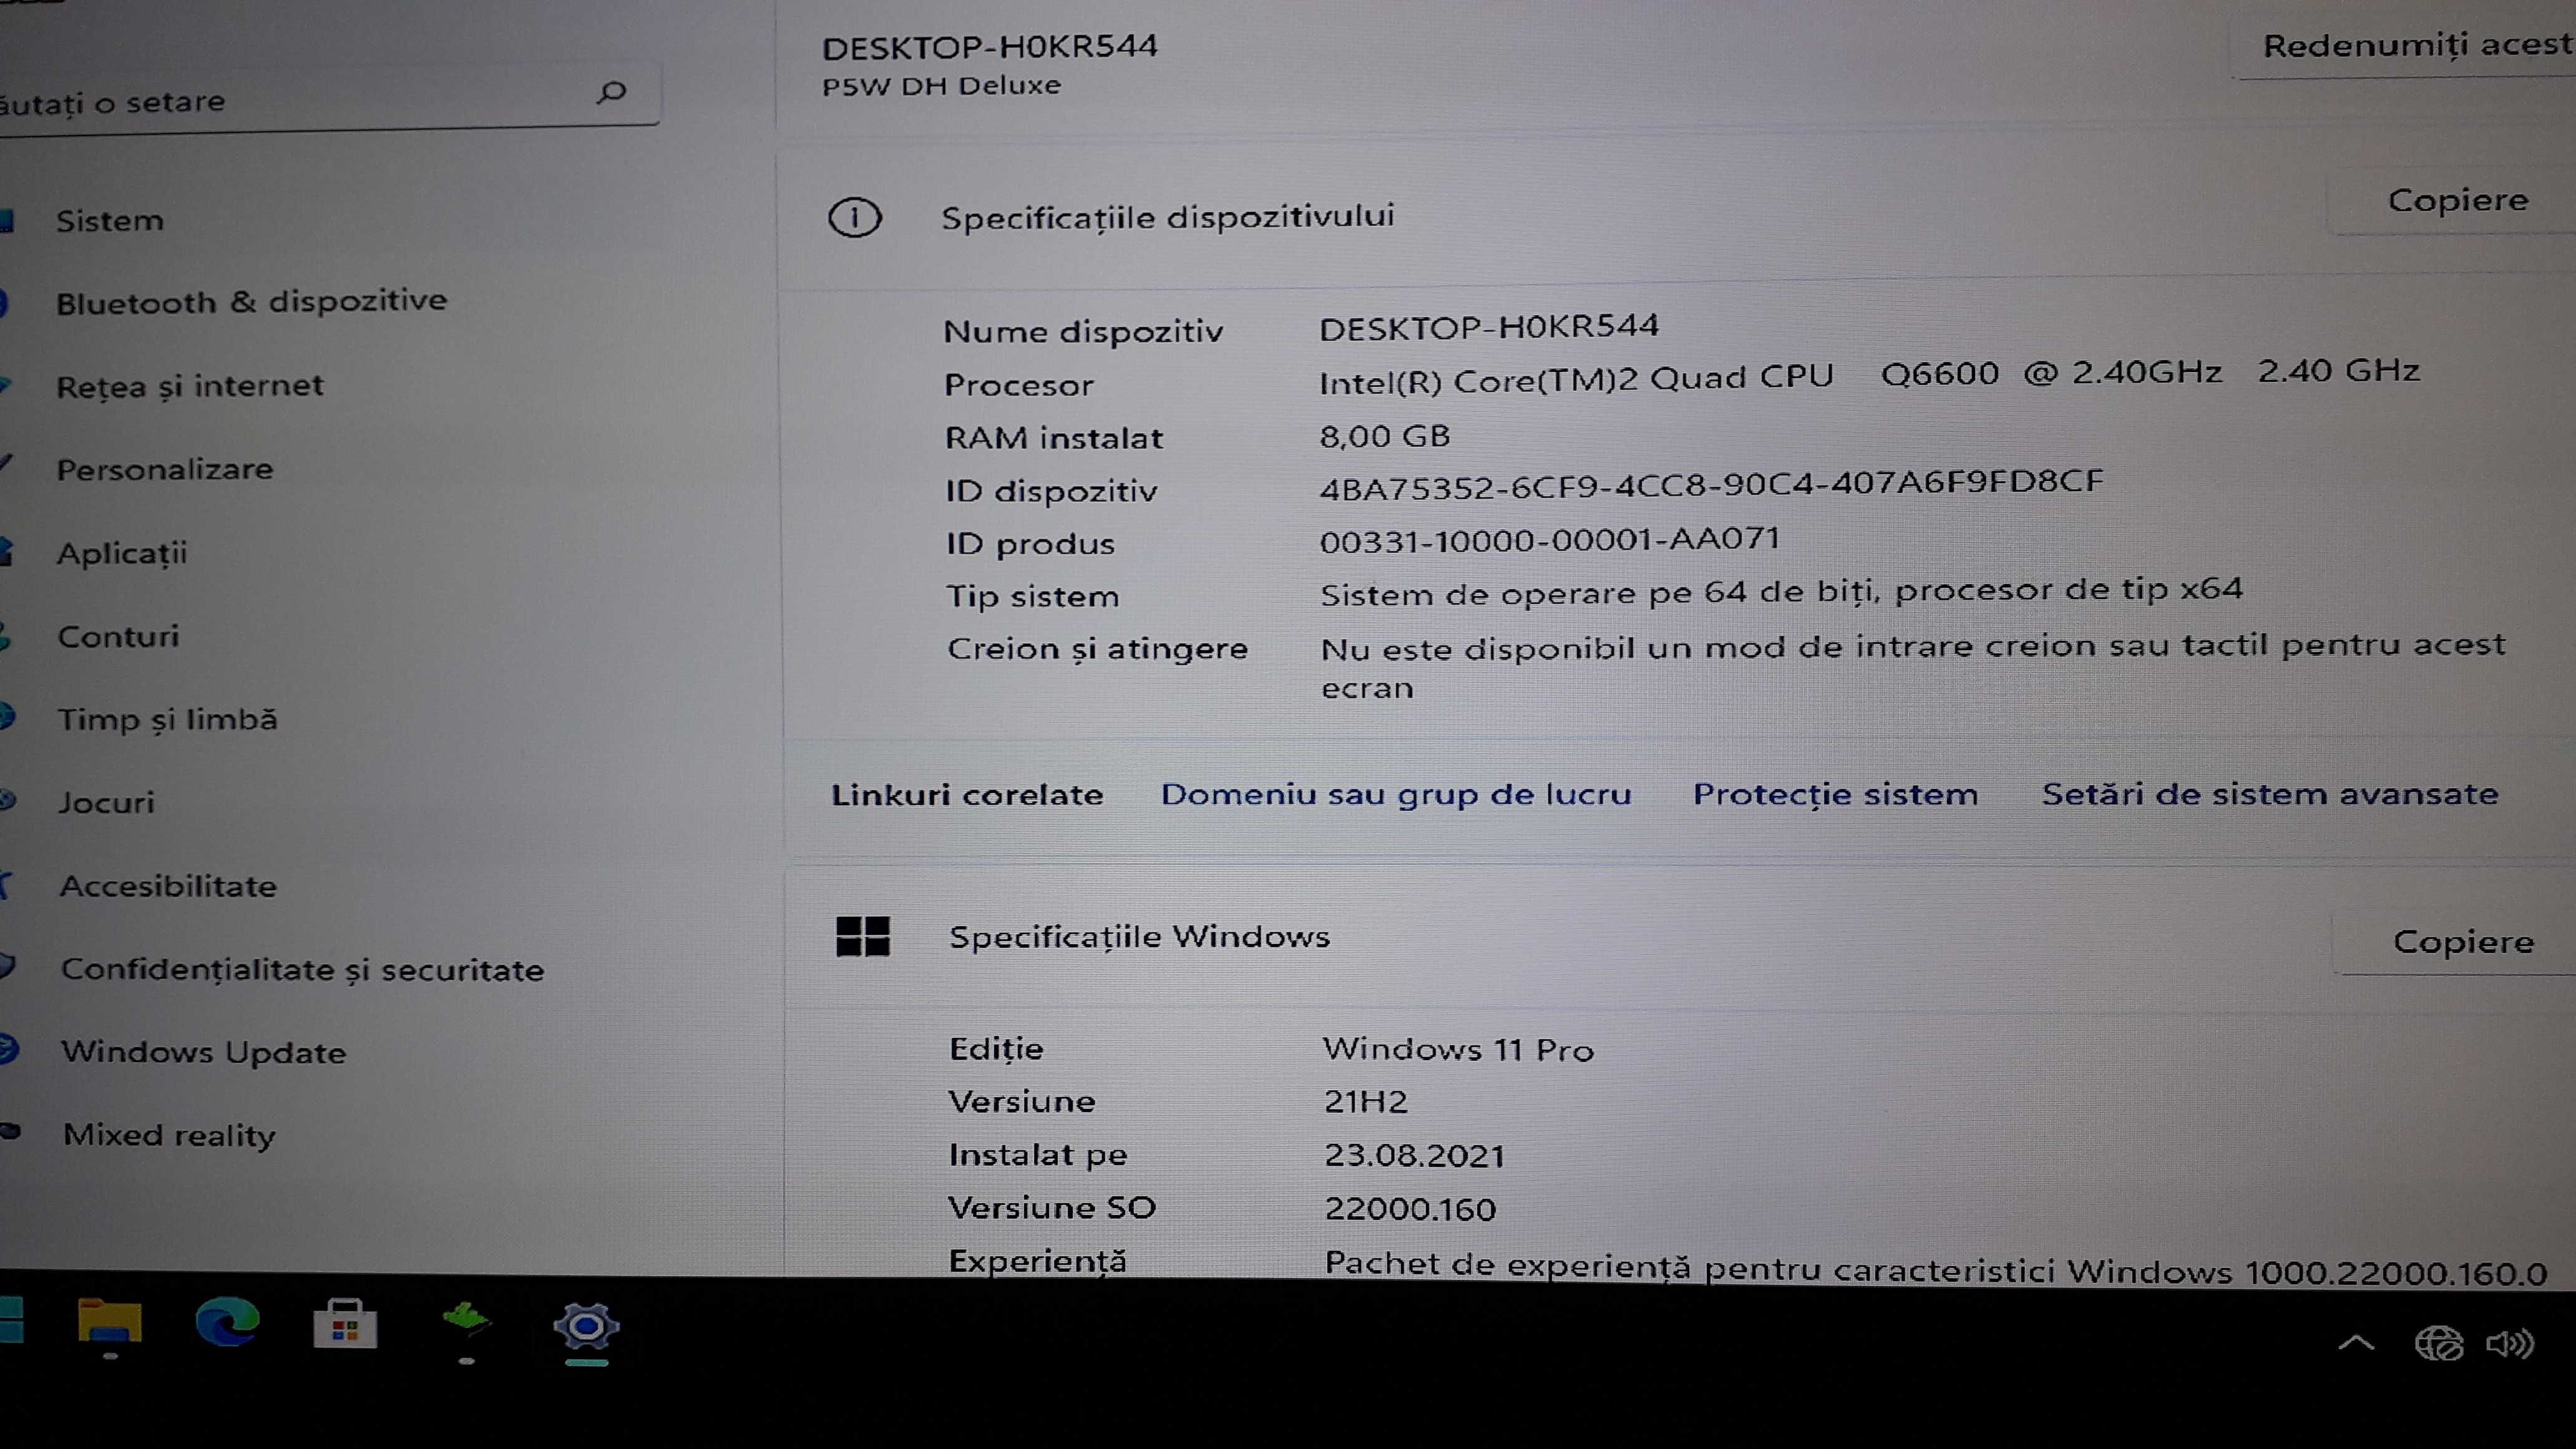Click version value 21H2
Viewport: 2576px width, 1449px height.
click(x=1366, y=1102)
